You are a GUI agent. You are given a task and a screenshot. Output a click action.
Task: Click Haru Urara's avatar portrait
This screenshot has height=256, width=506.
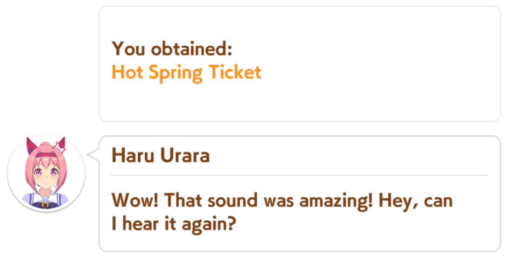[46, 174]
